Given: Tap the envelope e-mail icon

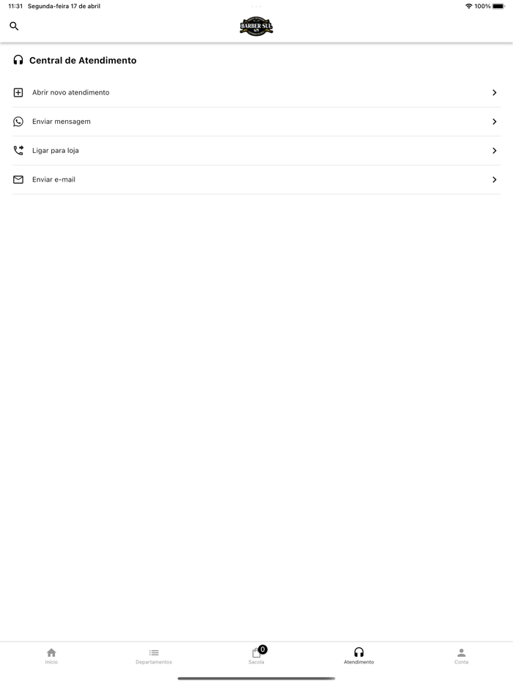Looking at the screenshot, I should pos(18,179).
